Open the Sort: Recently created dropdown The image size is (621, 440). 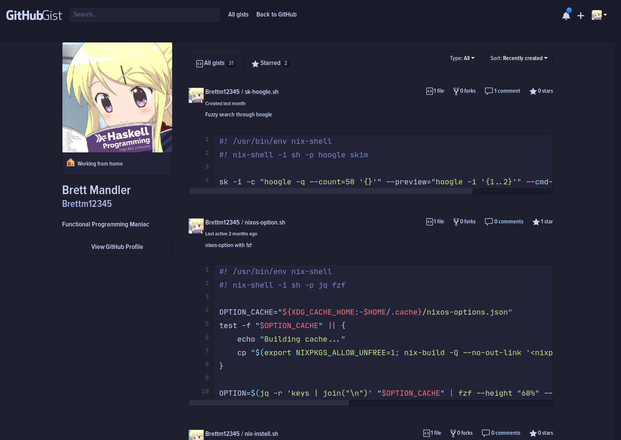coord(519,58)
